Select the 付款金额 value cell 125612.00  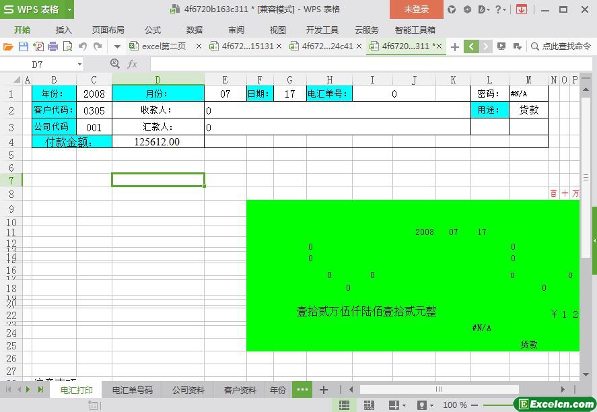pyautogui.click(x=157, y=141)
